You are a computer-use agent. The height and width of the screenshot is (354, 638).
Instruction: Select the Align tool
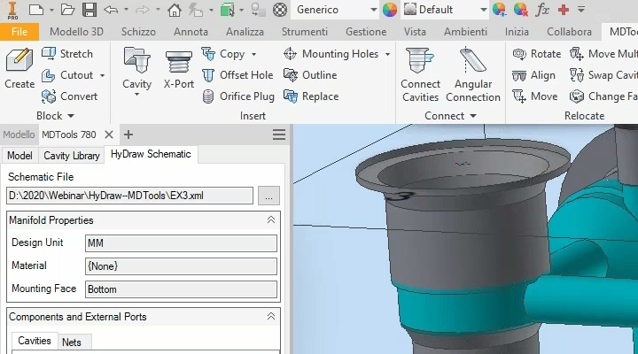[533, 75]
